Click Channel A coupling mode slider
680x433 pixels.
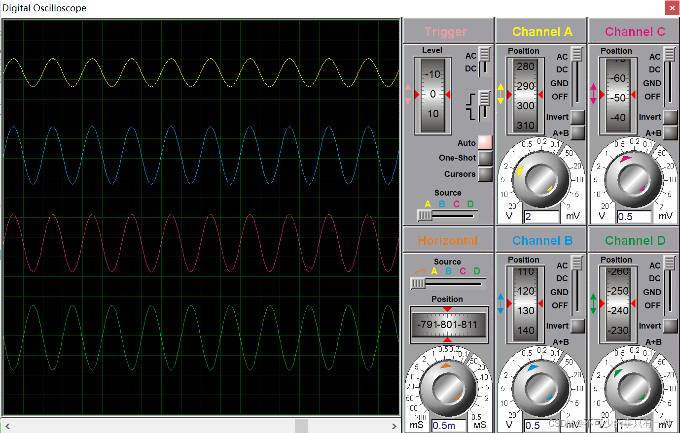pos(577,77)
